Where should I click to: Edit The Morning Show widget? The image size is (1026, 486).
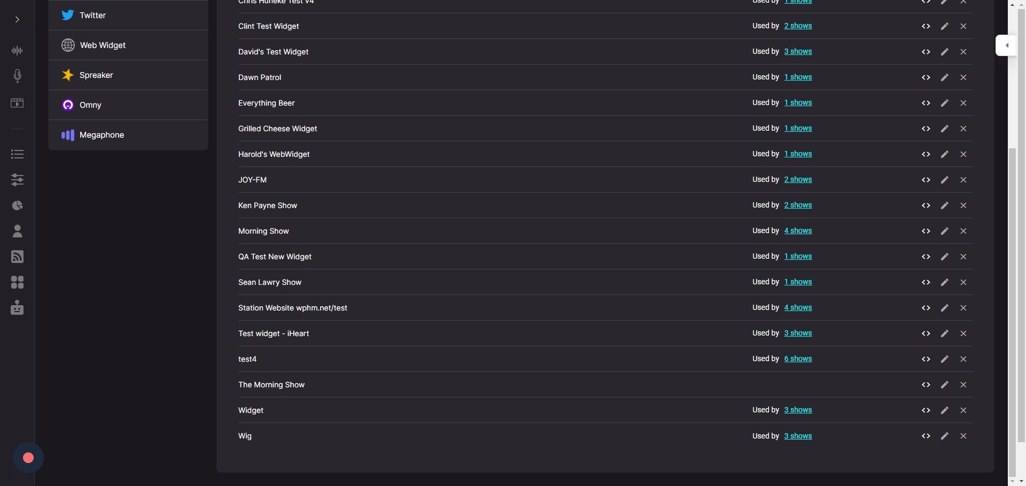[944, 385]
